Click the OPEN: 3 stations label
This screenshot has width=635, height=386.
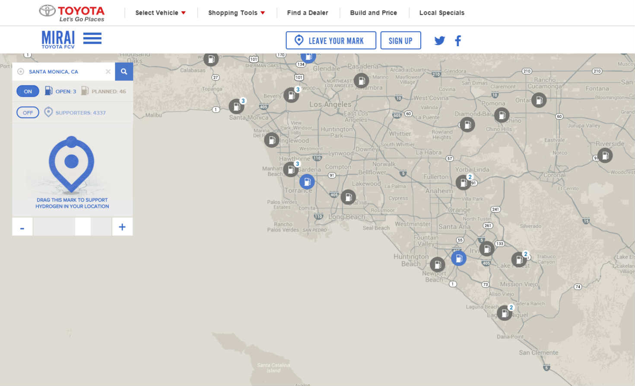point(66,91)
